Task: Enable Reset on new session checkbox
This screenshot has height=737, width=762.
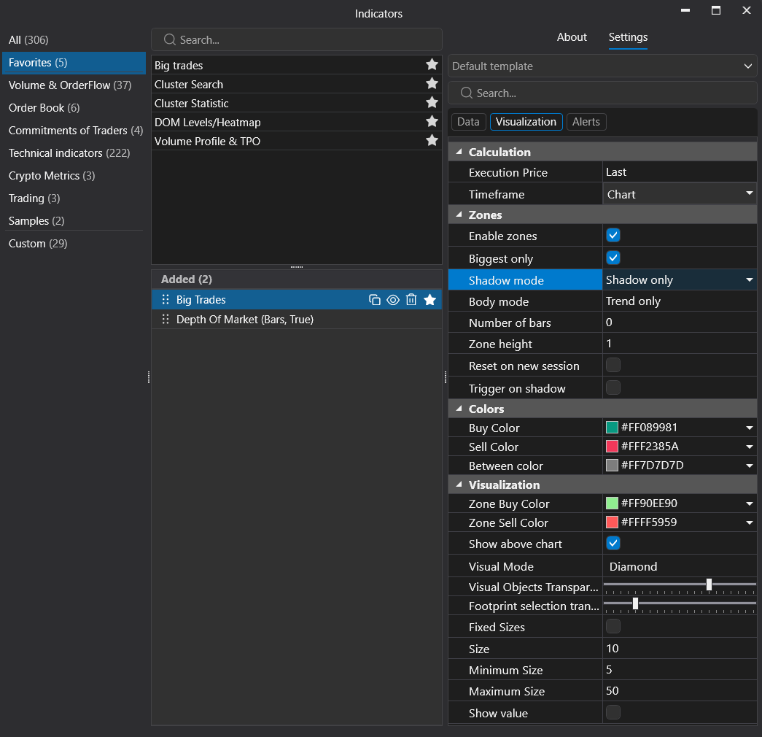Action: pyautogui.click(x=613, y=366)
